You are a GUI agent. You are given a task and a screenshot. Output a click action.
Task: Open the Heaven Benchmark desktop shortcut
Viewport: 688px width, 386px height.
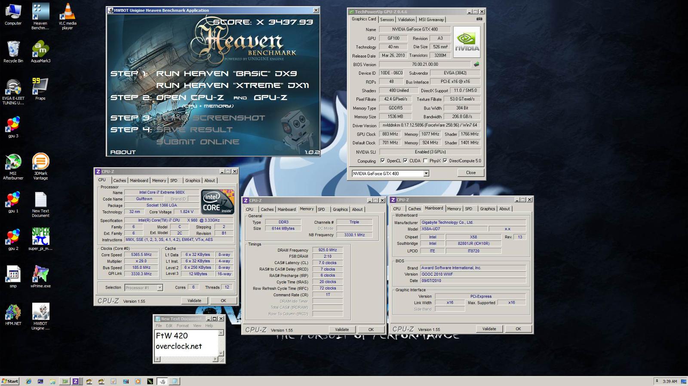click(x=40, y=16)
